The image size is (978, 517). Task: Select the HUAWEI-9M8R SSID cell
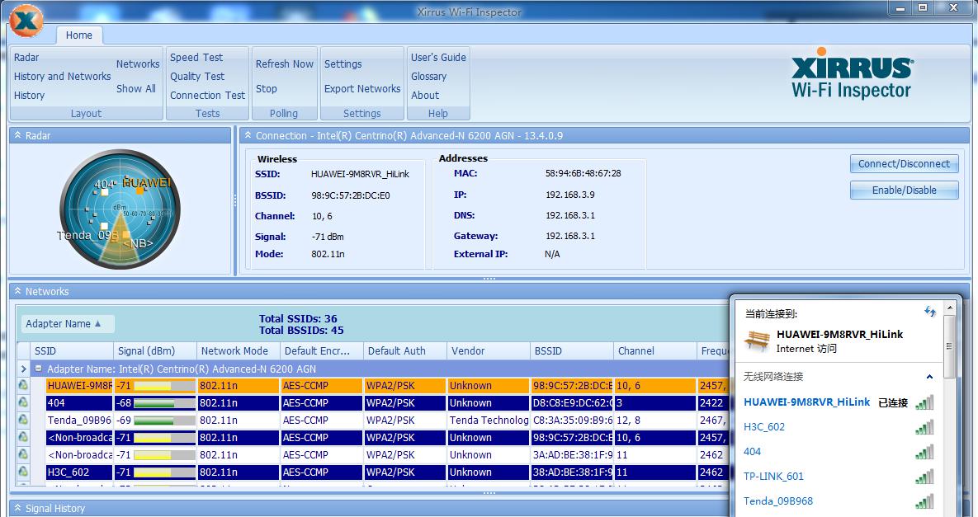79,386
